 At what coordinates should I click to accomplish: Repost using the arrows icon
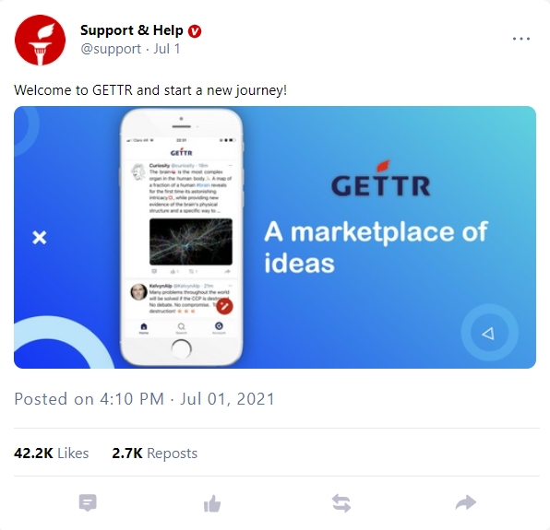click(x=341, y=503)
